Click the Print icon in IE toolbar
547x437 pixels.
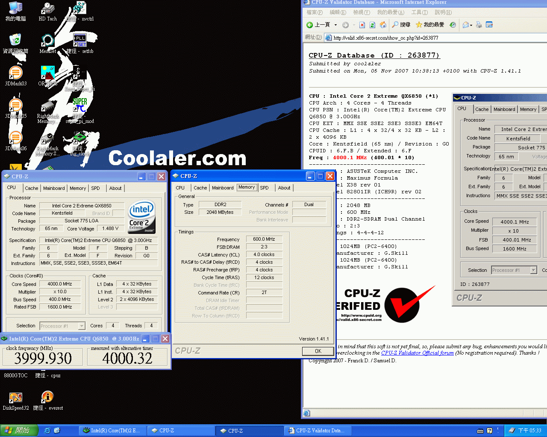click(x=479, y=25)
